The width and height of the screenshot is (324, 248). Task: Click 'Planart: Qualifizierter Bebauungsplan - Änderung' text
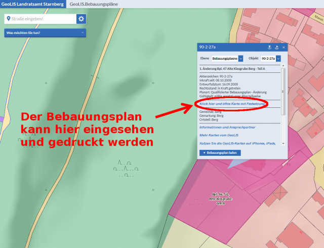coord(233,92)
